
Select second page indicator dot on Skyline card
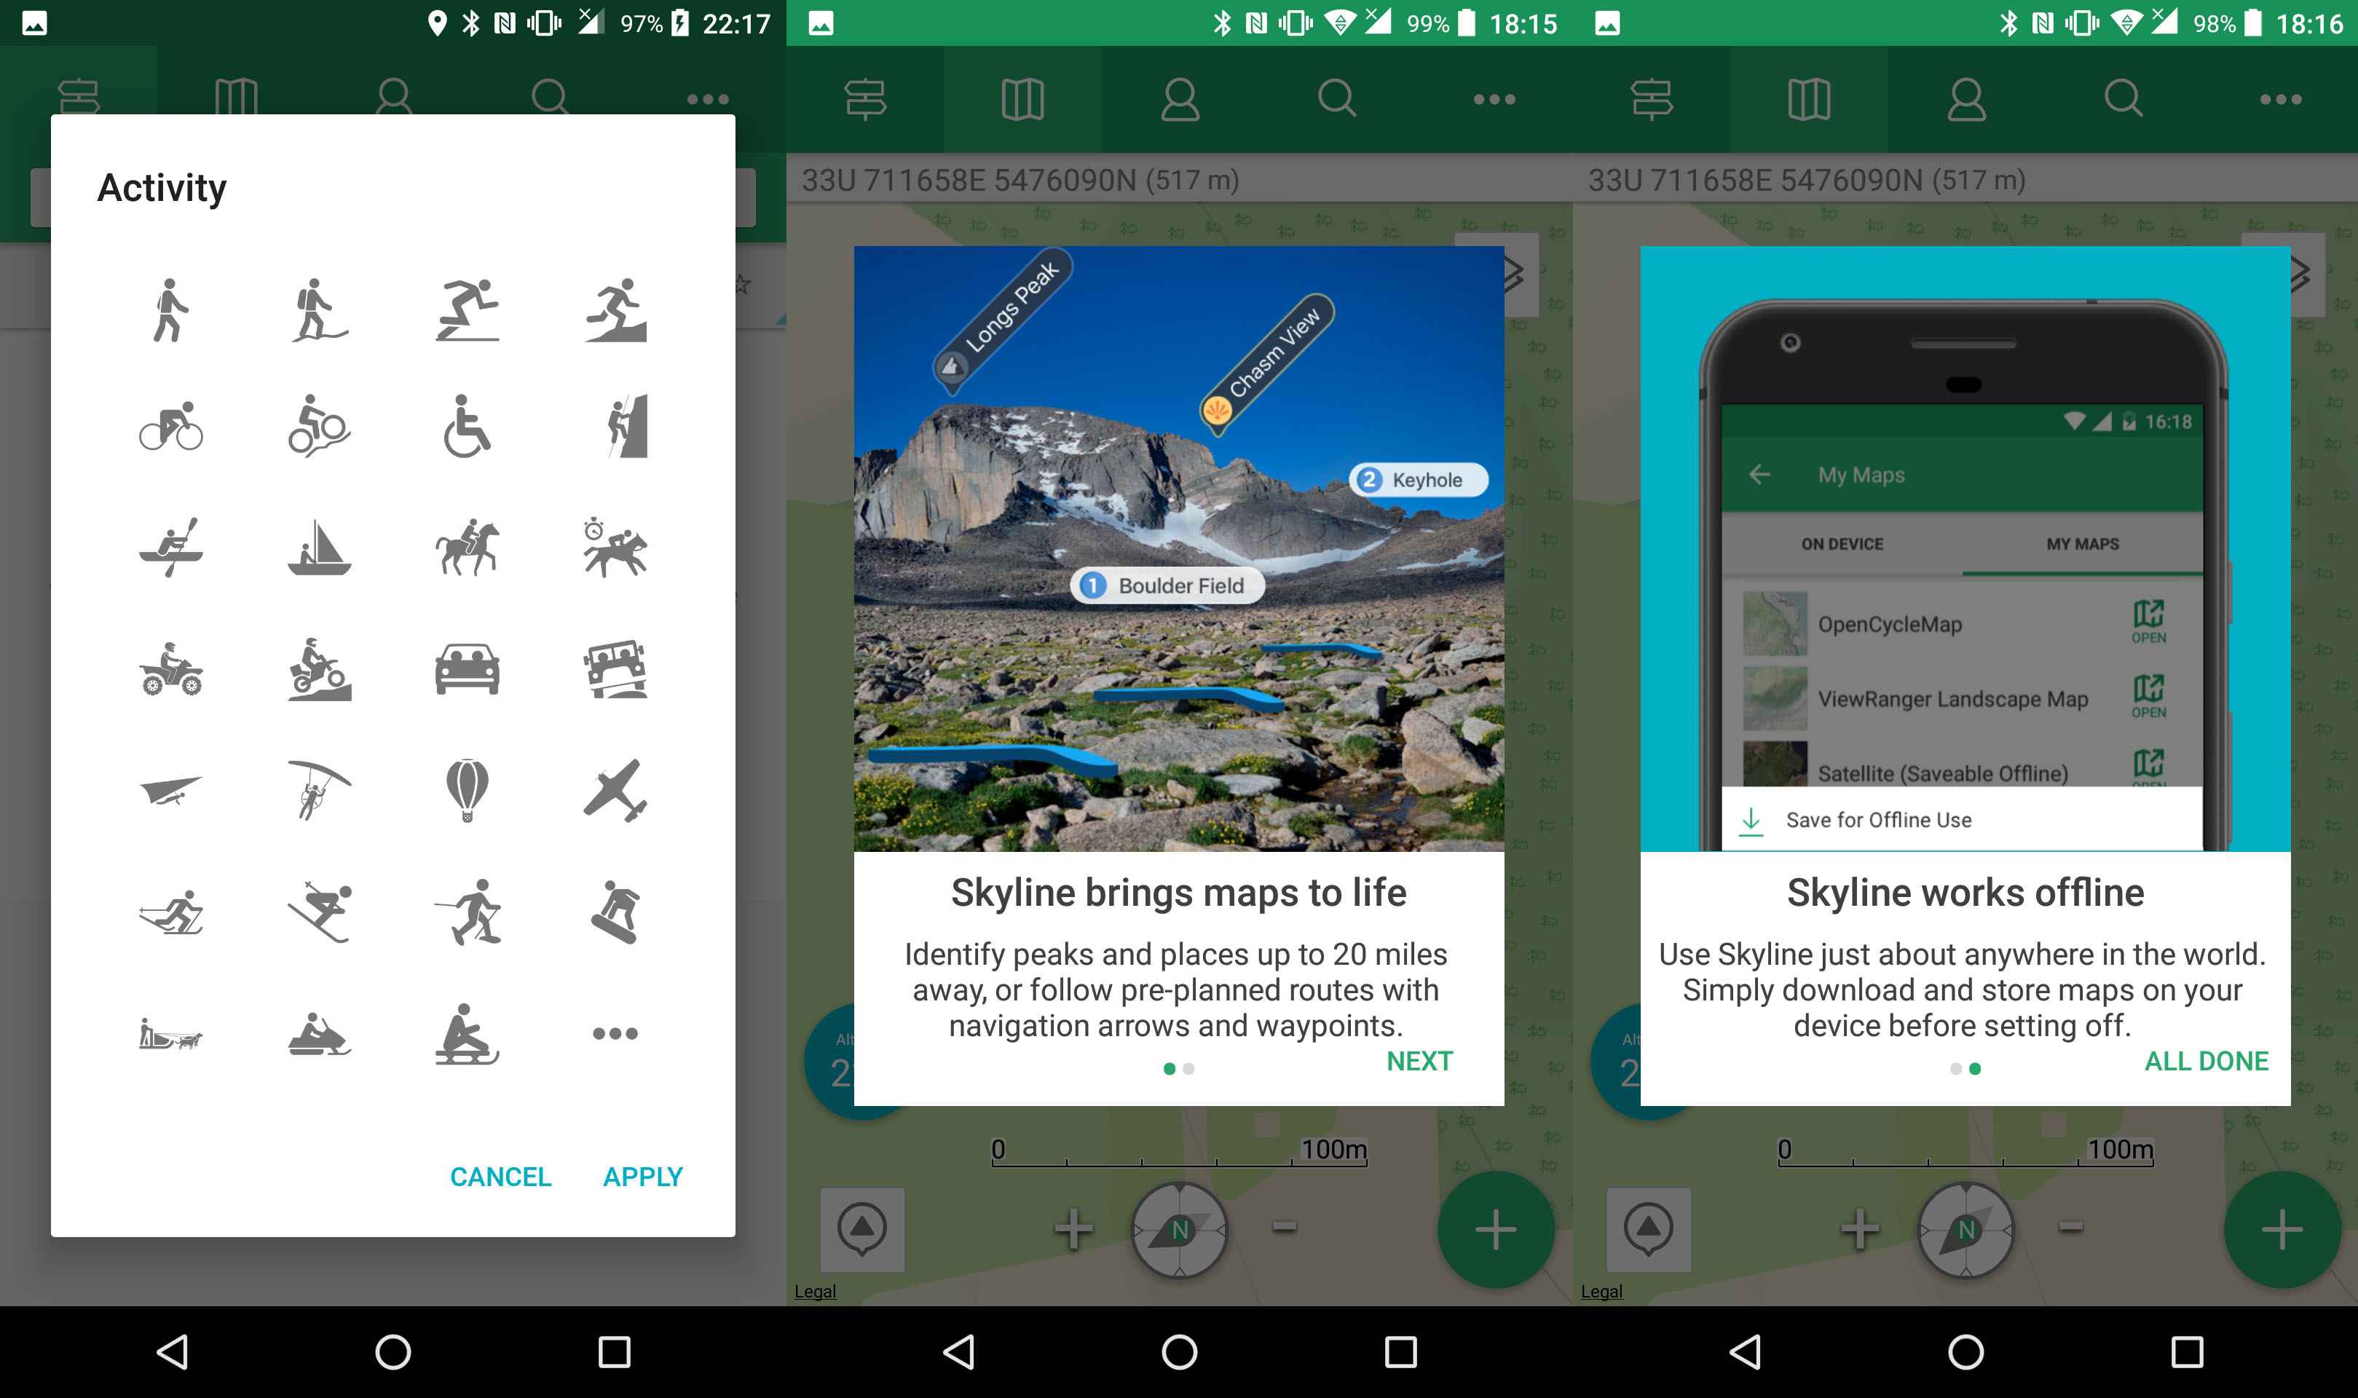(x=1189, y=1069)
